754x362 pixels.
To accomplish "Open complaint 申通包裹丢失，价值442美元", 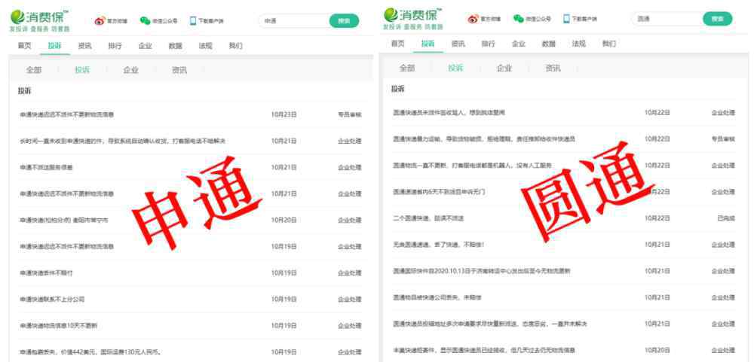I will point(90,352).
